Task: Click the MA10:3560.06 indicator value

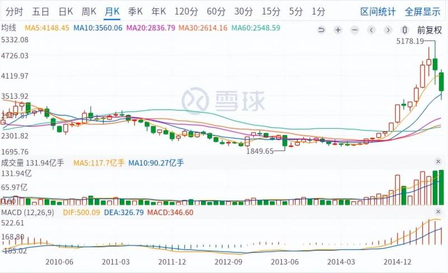Action: [x=97, y=28]
